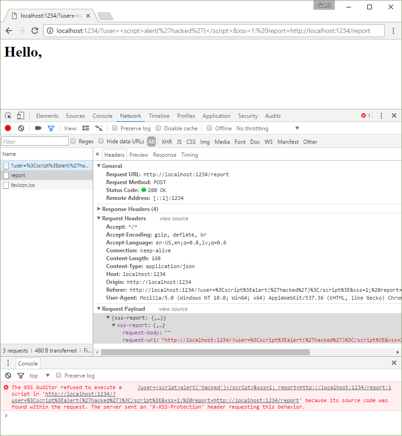The height and width of the screenshot is (436, 402).
Task: Click the Guest profile badge
Action: pyautogui.click(x=324, y=5)
